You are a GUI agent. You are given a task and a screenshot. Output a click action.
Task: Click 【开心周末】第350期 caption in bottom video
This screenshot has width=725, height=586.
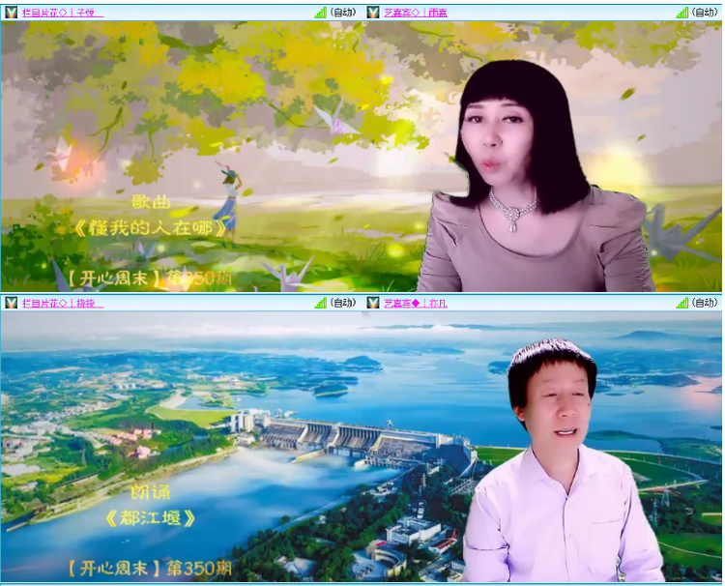click(x=149, y=568)
